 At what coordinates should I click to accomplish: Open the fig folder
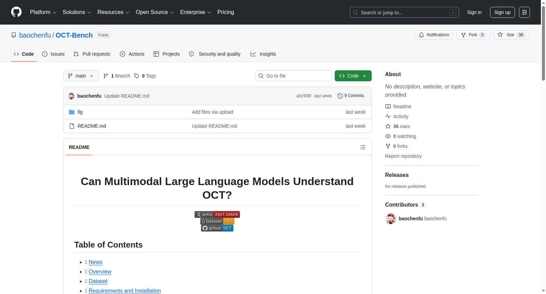click(x=80, y=112)
